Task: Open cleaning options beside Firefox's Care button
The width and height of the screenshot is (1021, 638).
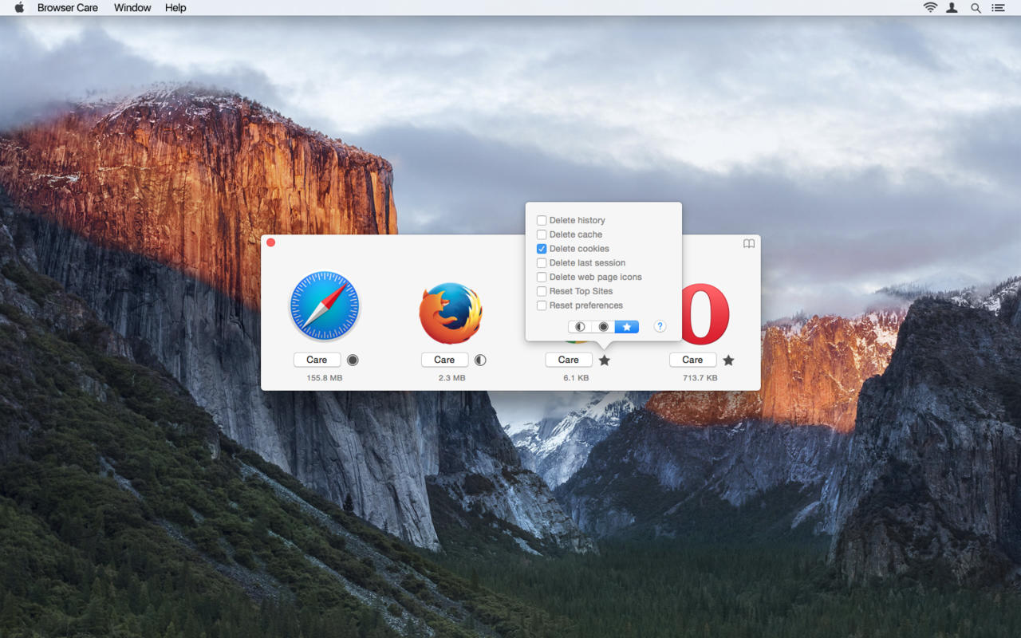Action: pyautogui.click(x=480, y=360)
